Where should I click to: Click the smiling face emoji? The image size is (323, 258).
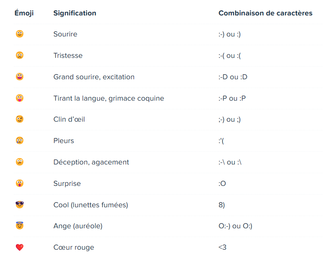click(19, 34)
